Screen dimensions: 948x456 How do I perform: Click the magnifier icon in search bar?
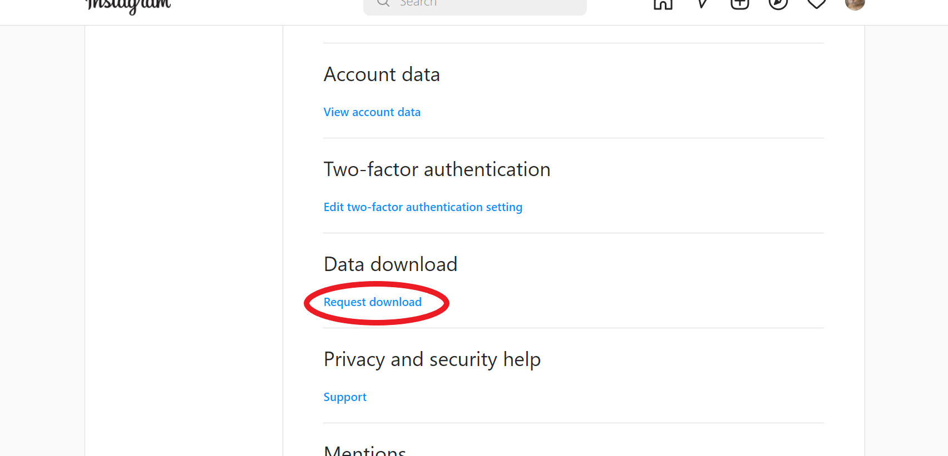[383, 3]
